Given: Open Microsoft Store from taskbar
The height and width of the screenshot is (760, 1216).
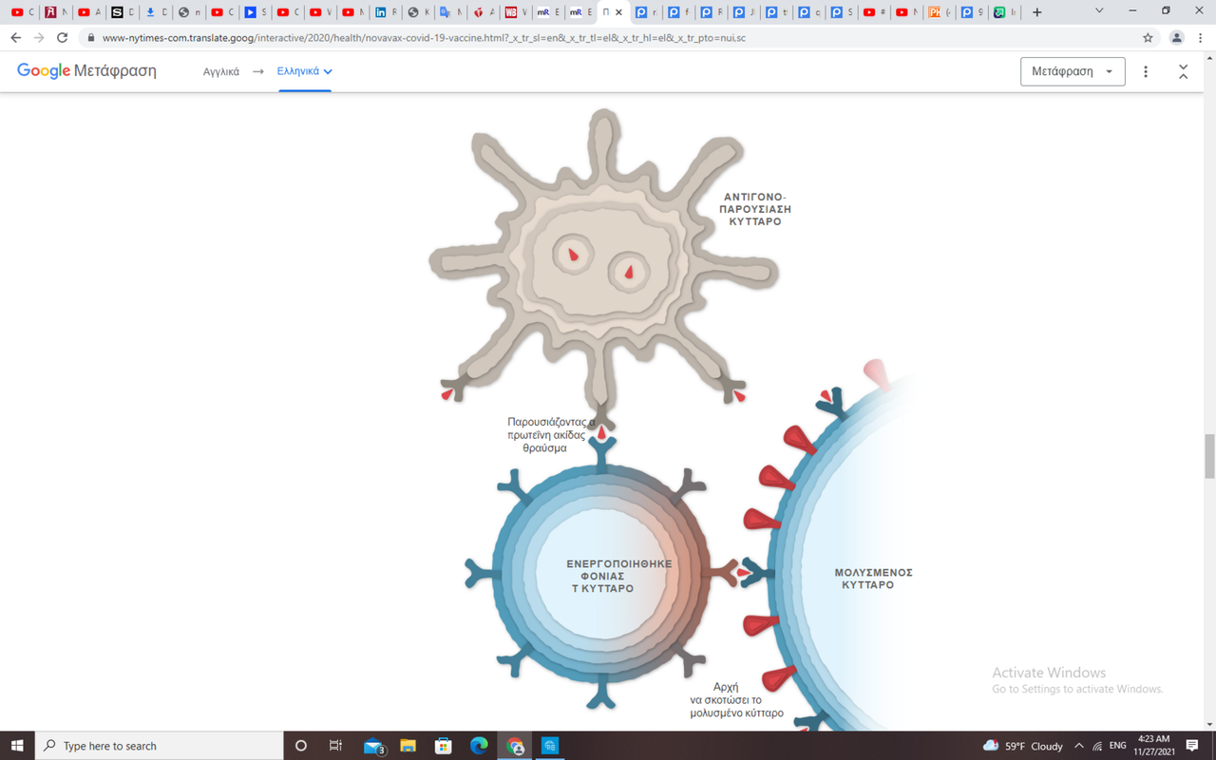Looking at the screenshot, I should point(444,746).
